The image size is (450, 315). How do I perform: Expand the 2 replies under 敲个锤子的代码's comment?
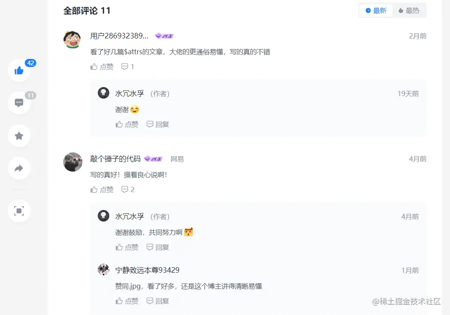[x=128, y=190]
